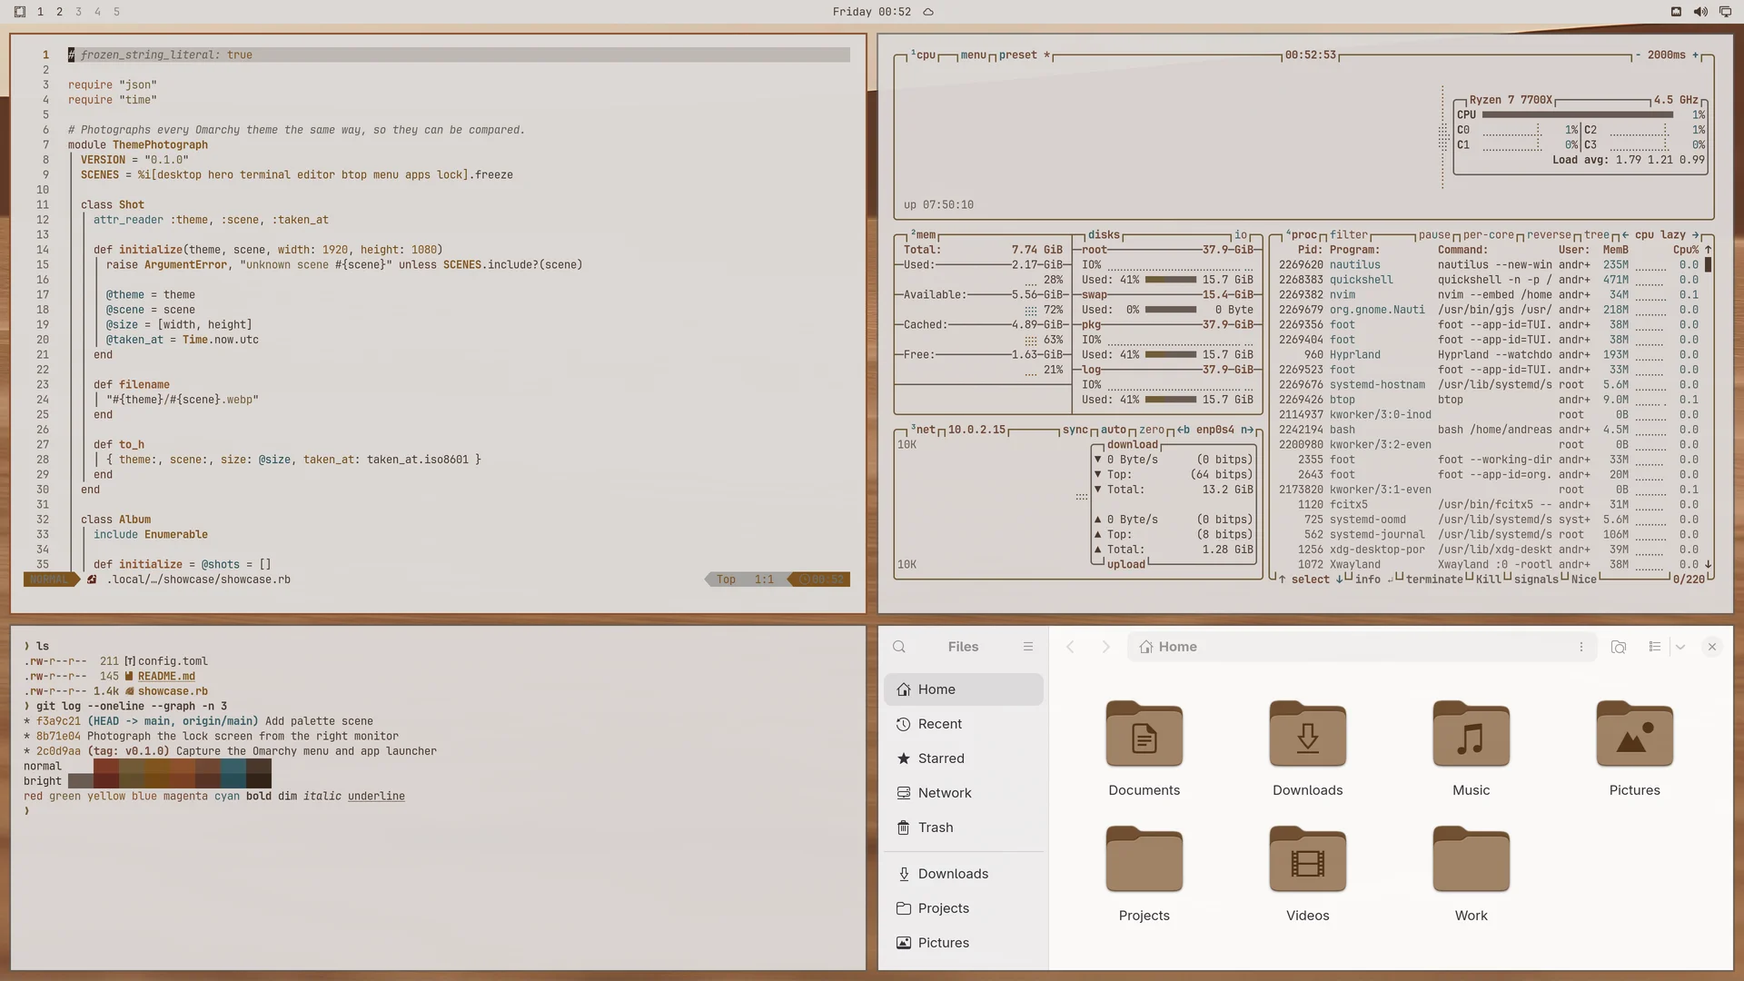
Task: Toggle tree view in btop processes
Action: (1597, 234)
